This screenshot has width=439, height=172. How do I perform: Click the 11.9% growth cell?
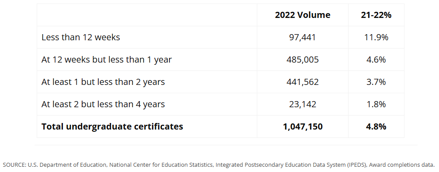click(x=376, y=37)
